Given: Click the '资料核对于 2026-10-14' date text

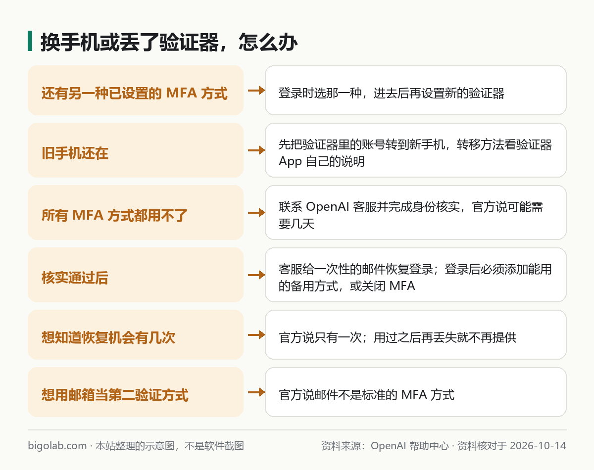Looking at the screenshot, I should [x=511, y=446].
